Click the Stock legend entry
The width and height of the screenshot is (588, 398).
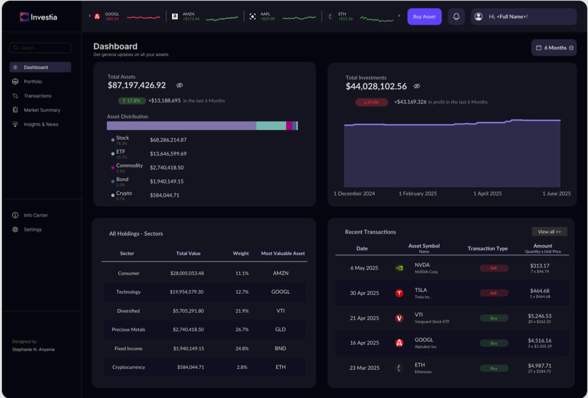[x=149, y=140]
